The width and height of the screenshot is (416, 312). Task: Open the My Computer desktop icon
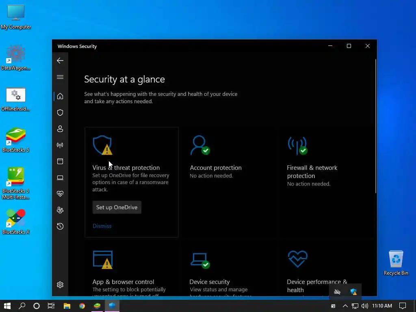(16, 17)
